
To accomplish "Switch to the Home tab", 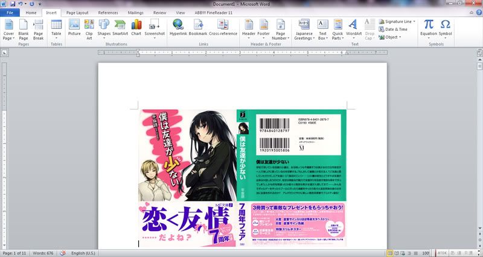I will [x=31, y=13].
